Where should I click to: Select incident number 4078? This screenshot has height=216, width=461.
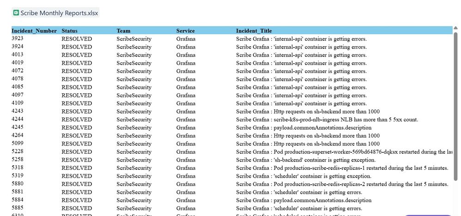click(18, 79)
